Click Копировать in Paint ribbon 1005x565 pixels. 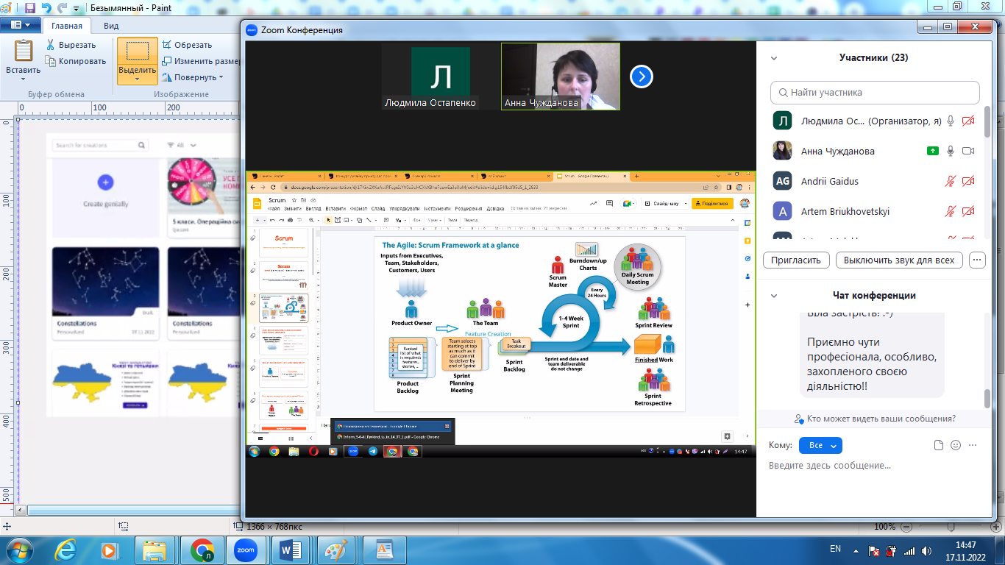(76, 61)
